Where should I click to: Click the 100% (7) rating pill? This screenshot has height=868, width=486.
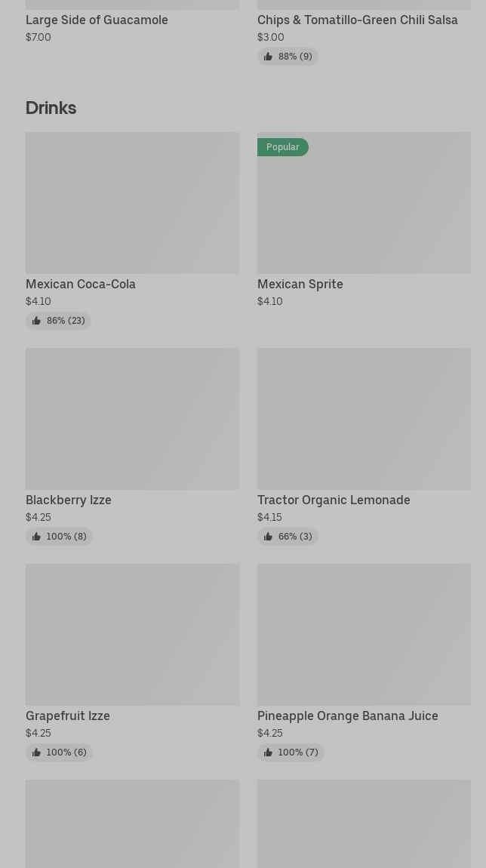pos(291,753)
